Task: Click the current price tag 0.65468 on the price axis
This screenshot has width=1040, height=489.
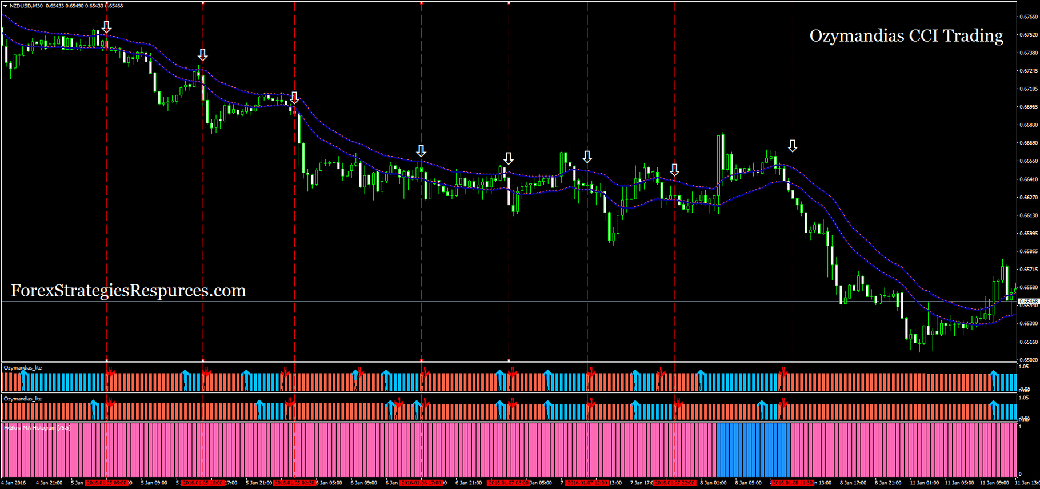Action: [x=1029, y=302]
